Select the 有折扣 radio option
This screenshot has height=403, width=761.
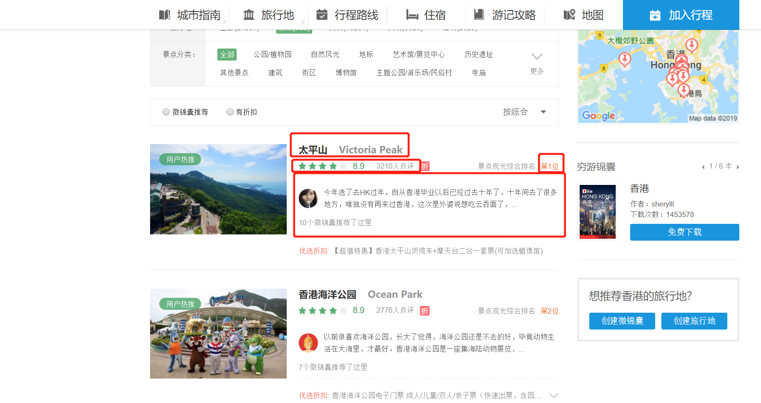pos(230,112)
